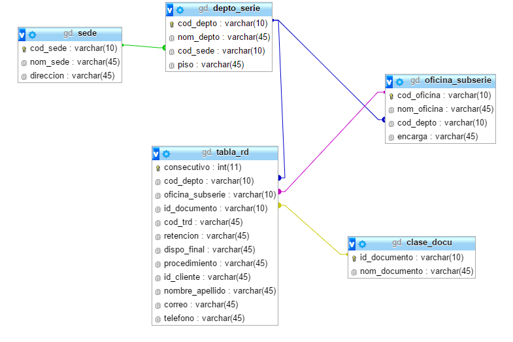Click the cod_sede : varchar(10) row in sede
The width and height of the screenshot is (513, 342).
(70, 48)
